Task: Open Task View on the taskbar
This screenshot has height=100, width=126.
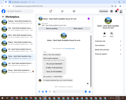Action: tap(7, 98)
